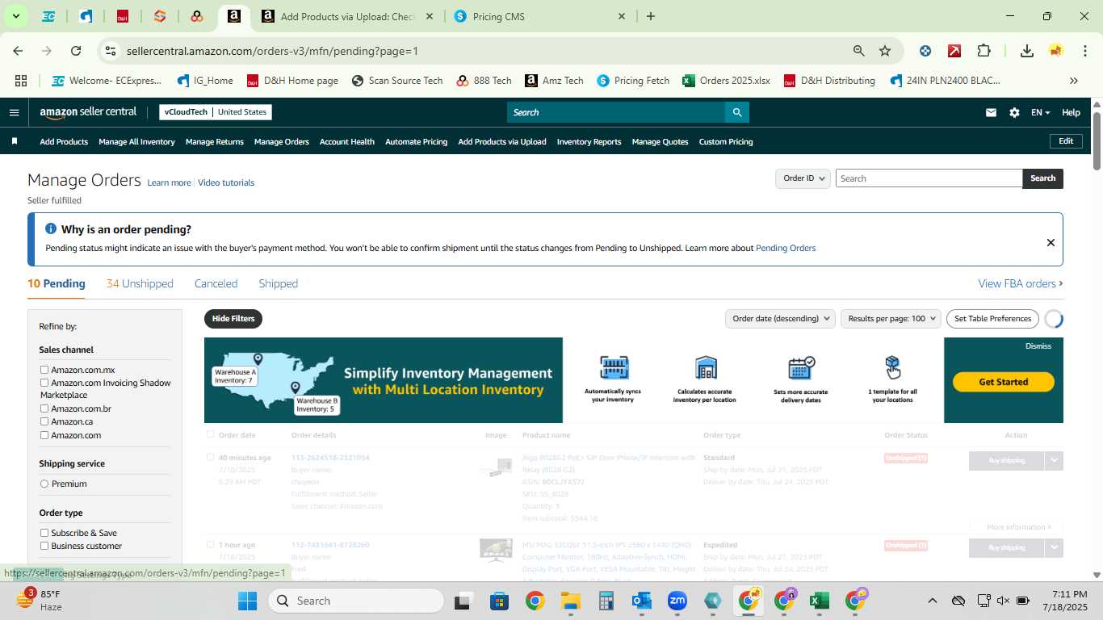Open Add Products via Upload menu
1103x620 pixels.
(x=502, y=141)
